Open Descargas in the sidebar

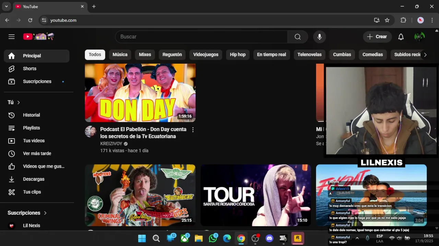pyautogui.click(x=37, y=179)
